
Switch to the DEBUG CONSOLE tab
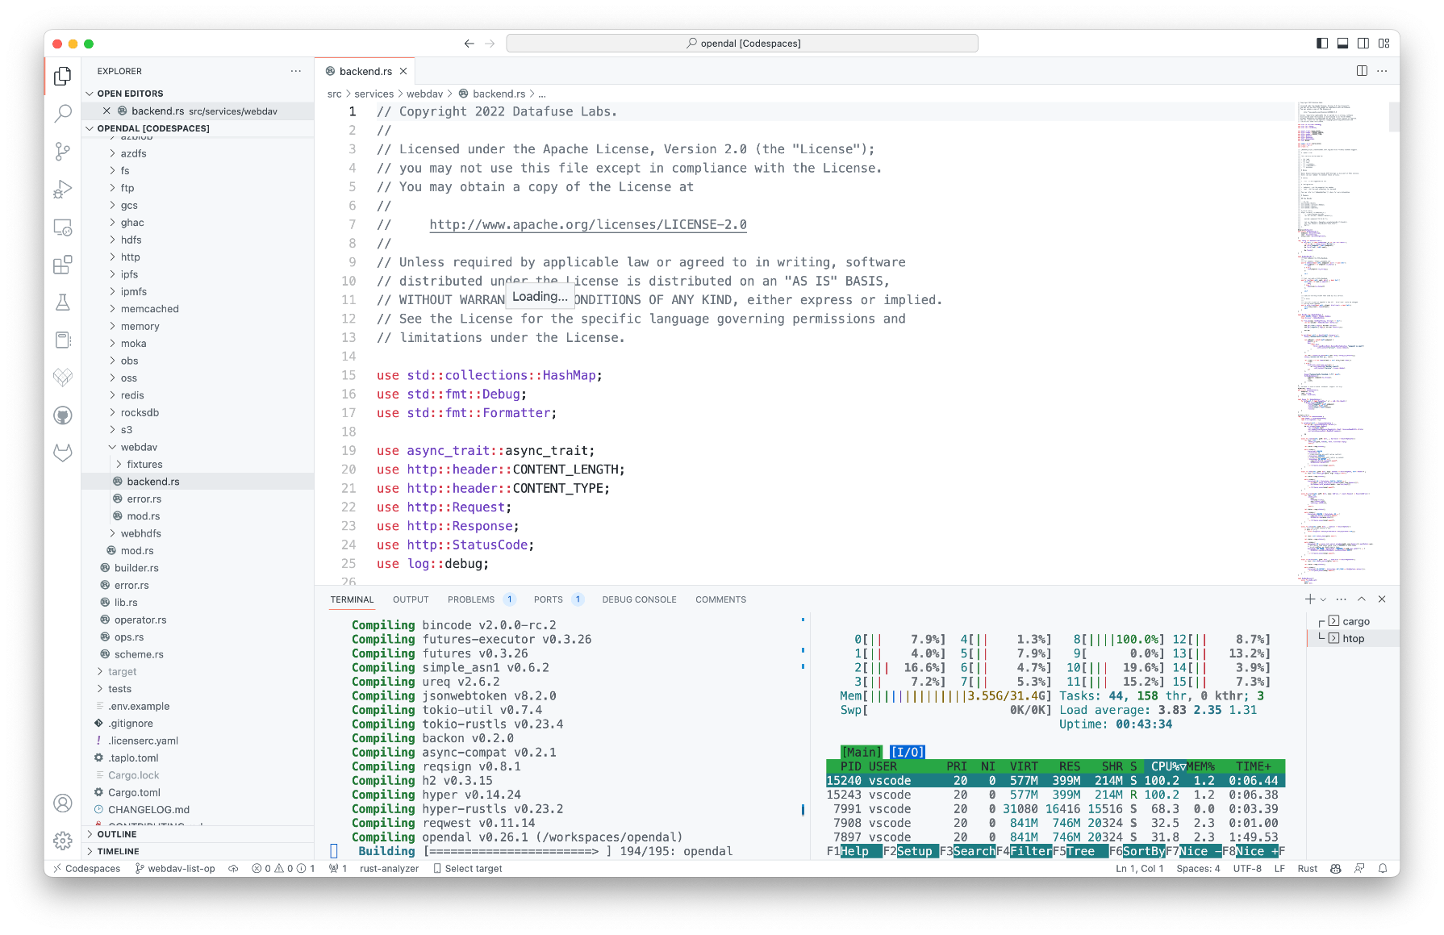pos(639,599)
